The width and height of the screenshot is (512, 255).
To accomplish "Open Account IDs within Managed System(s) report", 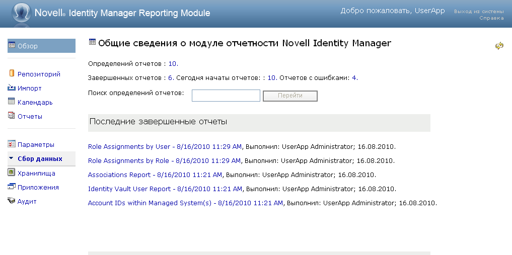I will click(x=185, y=203).
